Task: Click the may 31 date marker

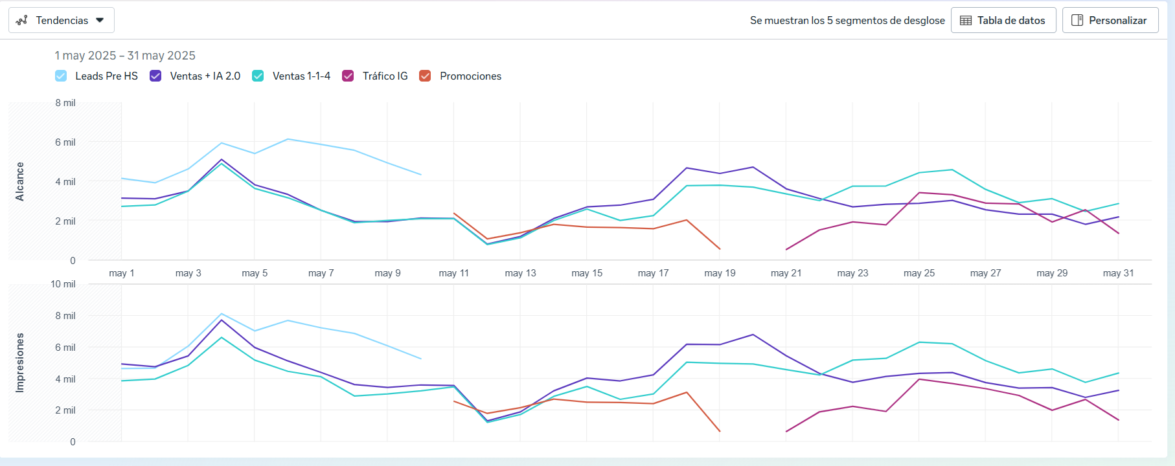Action: coord(1118,273)
